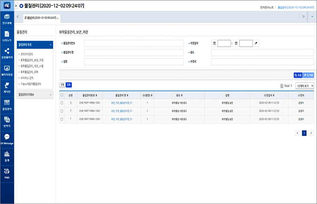Click the 조회 search button
Screen dimensions: 317x204
298,75
